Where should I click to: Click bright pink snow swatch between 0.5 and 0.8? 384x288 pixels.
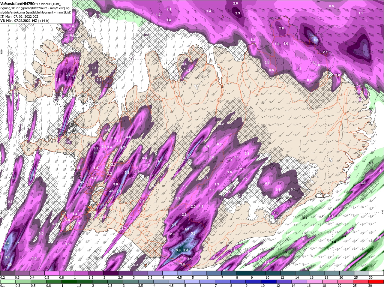pyautogui.click(x=52, y=273)
